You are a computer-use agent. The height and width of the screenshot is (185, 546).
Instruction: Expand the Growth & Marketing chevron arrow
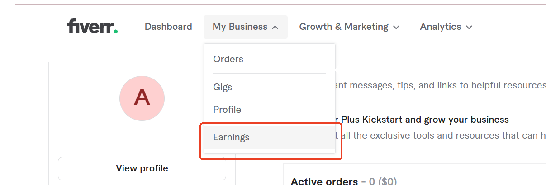(x=396, y=28)
